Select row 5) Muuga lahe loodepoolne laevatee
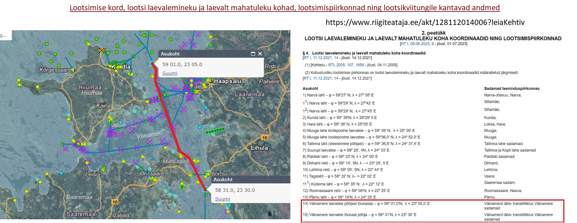 click(361, 137)
